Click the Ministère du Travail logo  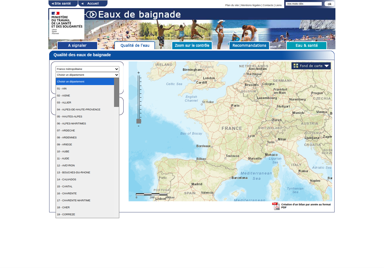pyautogui.click(x=67, y=24)
